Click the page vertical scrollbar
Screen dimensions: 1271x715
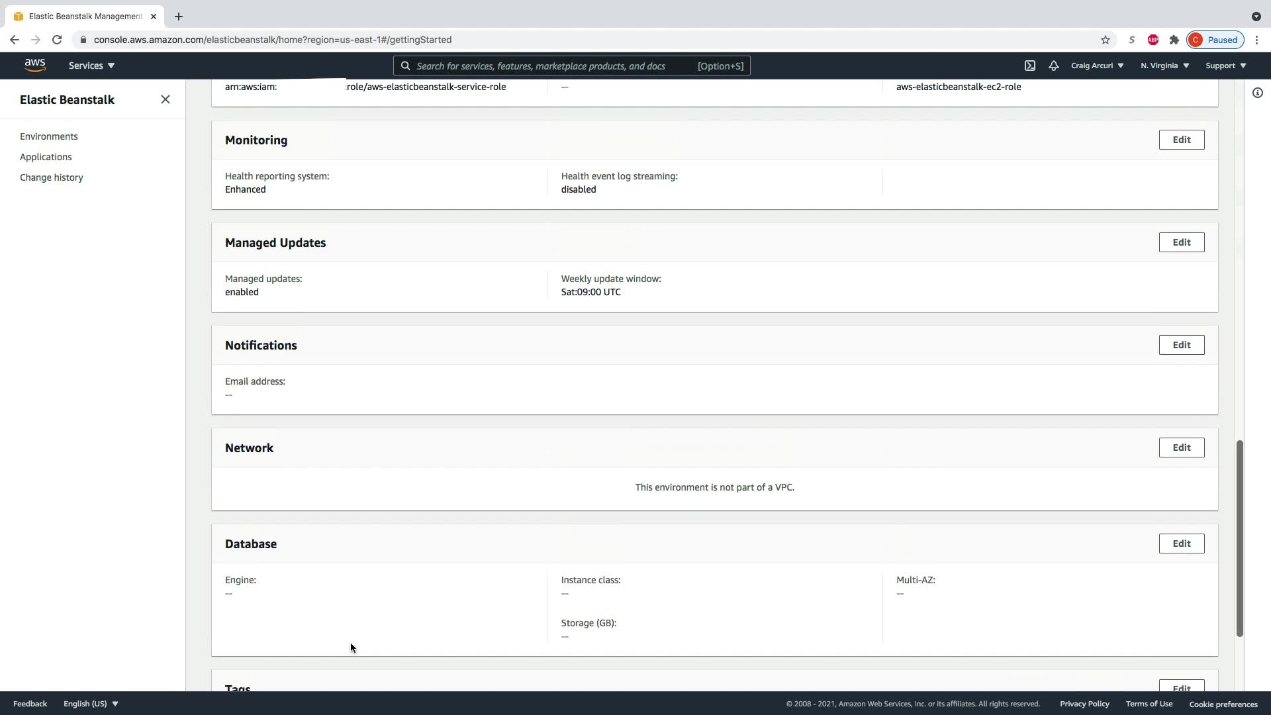point(1239,538)
